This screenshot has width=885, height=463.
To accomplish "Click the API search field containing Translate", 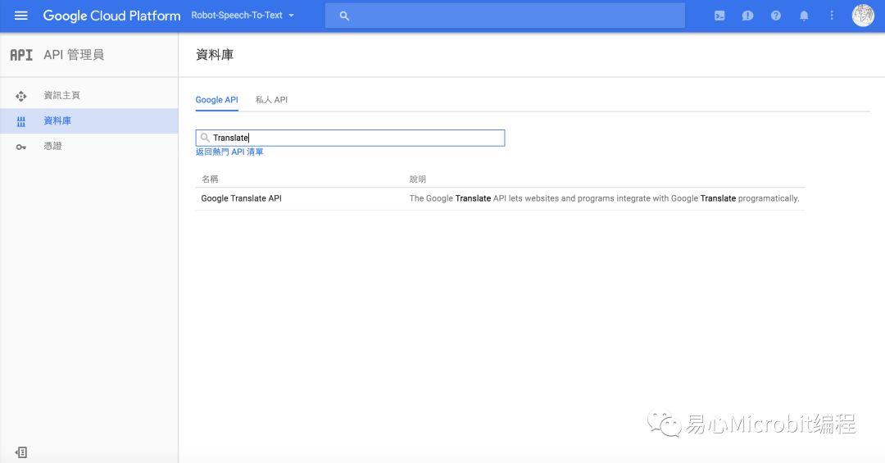I will click(x=350, y=138).
